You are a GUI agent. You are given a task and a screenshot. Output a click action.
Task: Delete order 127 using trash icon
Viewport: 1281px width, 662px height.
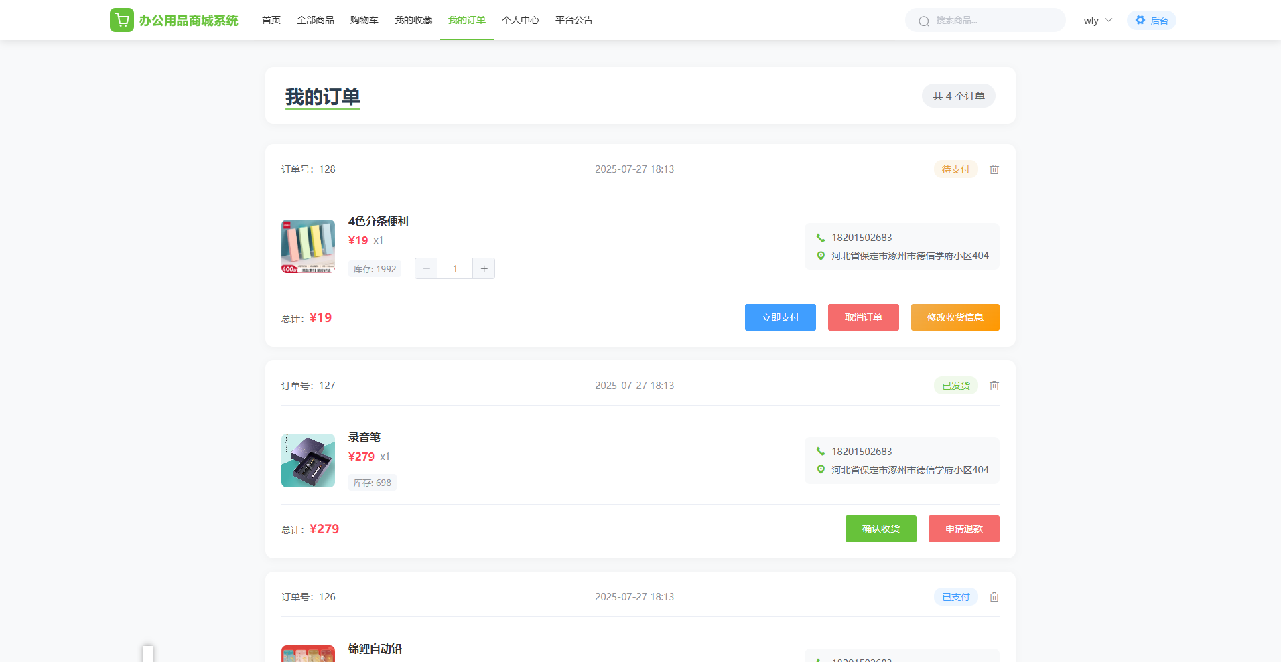click(994, 386)
